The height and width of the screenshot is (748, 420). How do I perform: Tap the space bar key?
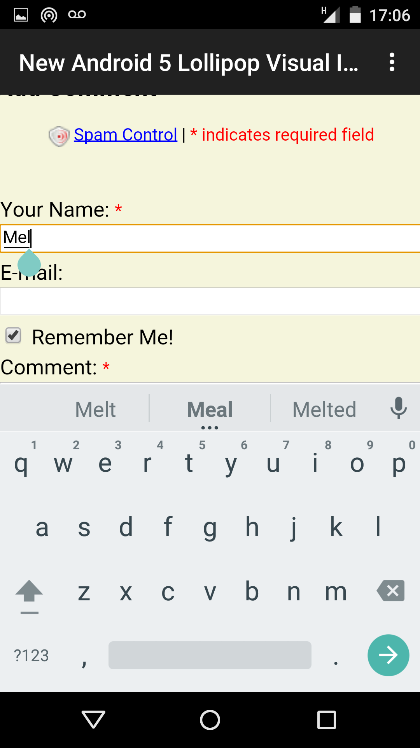(210, 655)
